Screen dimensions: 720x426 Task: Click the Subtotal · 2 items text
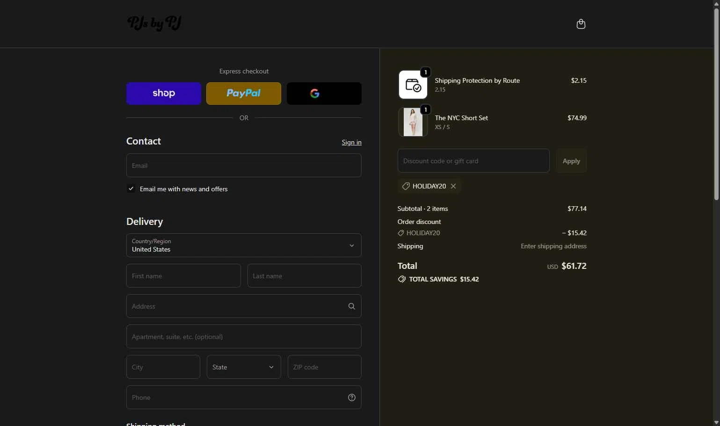point(422,209)
